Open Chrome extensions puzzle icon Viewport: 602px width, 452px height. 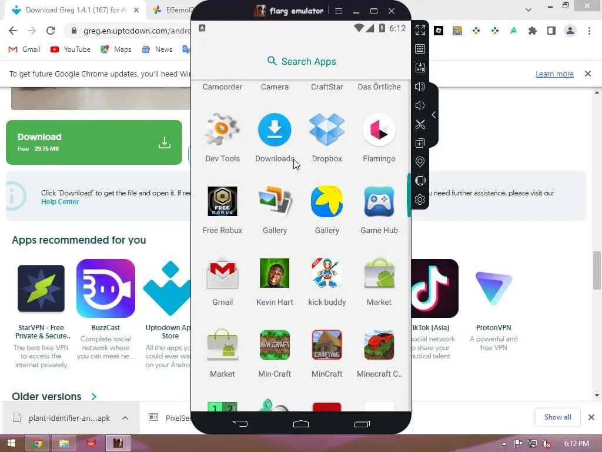click(x=532, y=31)
